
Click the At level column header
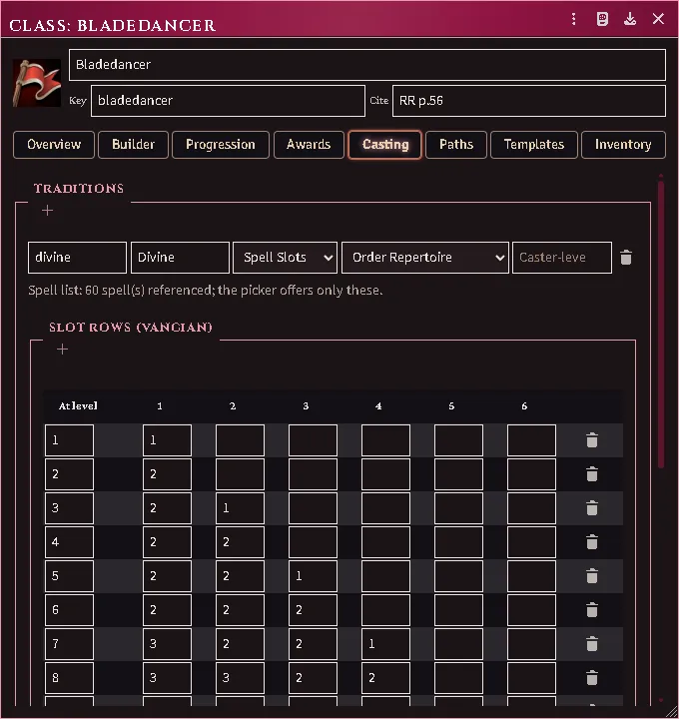click(78, 405)
